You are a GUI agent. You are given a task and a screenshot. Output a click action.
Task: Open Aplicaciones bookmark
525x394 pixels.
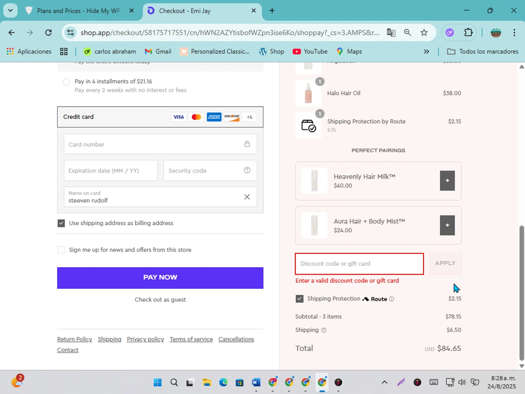point(29,51)
